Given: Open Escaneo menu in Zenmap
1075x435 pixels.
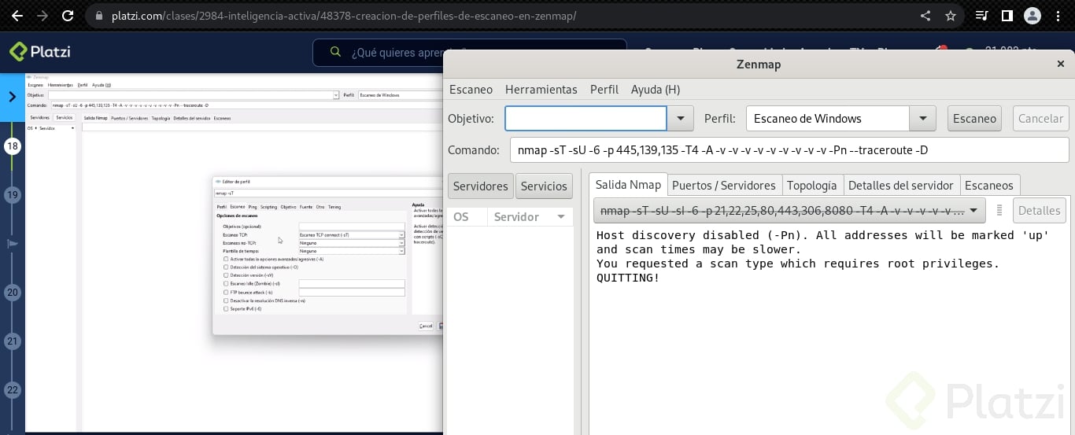Looking at the screenshot, I should pyautogui.click(x=471, y=90).
